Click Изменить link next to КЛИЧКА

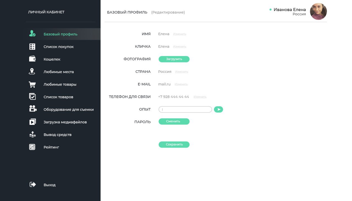click(x=180, y=47)
